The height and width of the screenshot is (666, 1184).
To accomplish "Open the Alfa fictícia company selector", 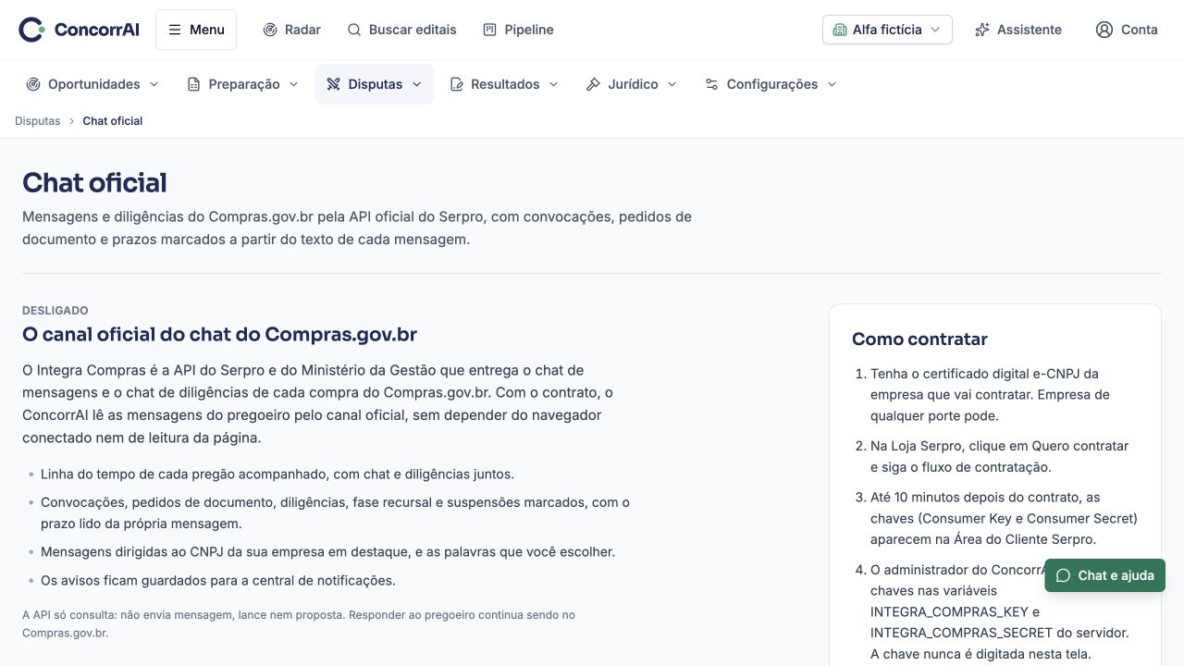I will click(887, 30).
